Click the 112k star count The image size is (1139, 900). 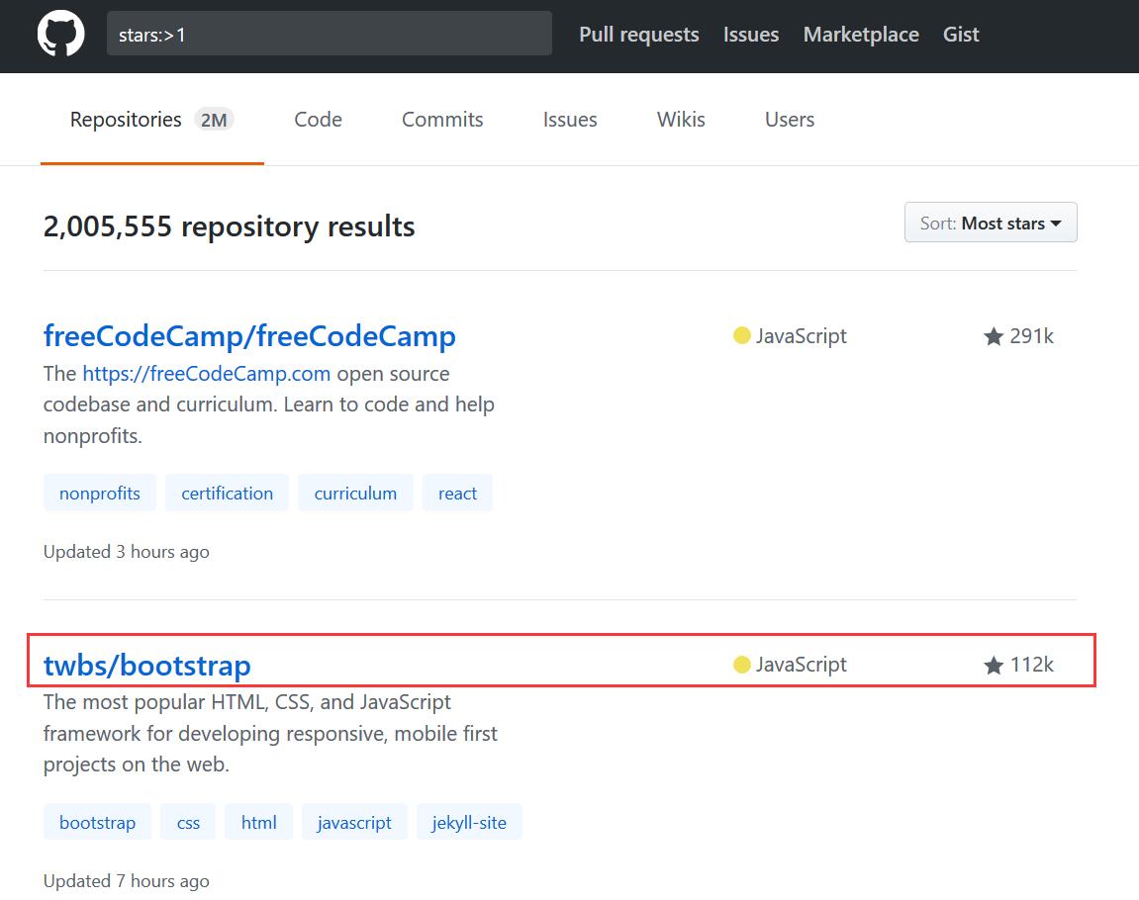1031,664
